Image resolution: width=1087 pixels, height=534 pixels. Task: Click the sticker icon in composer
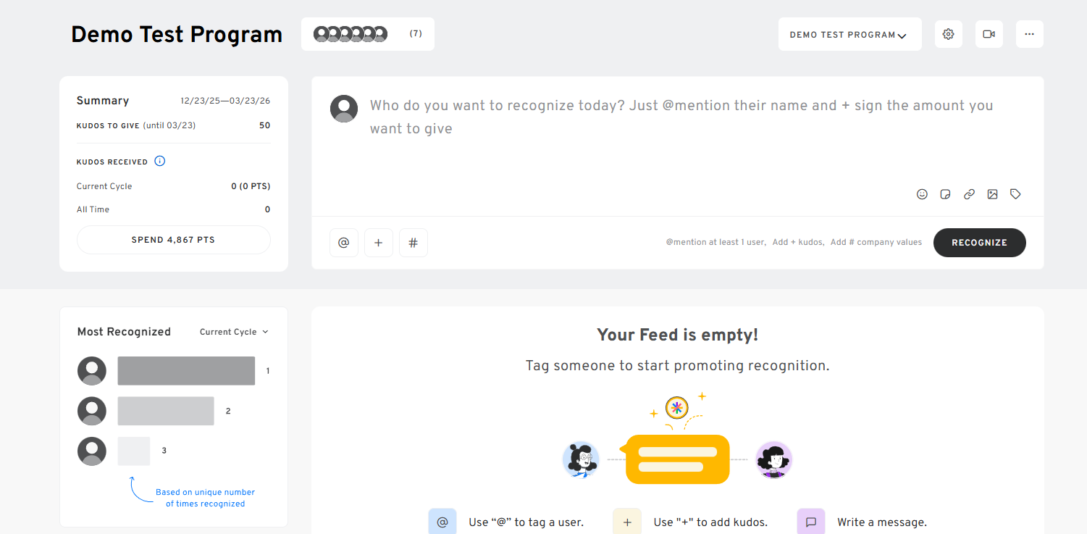[945, 194]
